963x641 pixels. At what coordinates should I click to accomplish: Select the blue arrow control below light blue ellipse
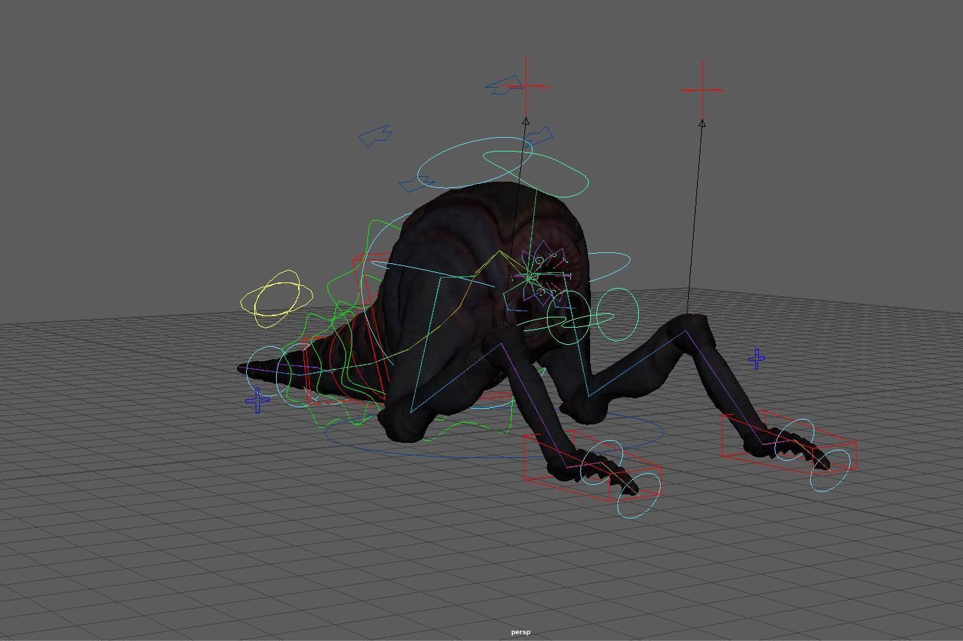pyautogui.click(x=417, y=184)
